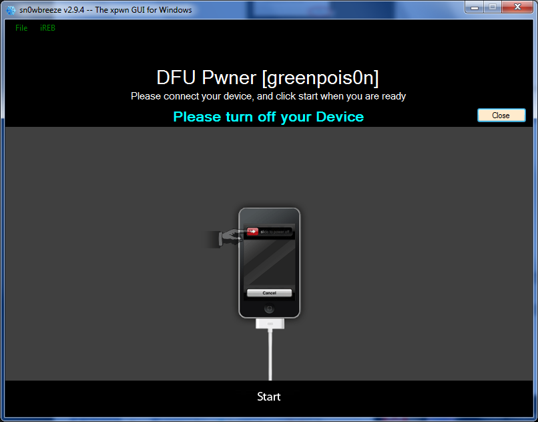Click the sn0wbreeze snowflake title bar icon
Image resolution: width=538 pixels, height=422 pixels.
pos(11,10)
